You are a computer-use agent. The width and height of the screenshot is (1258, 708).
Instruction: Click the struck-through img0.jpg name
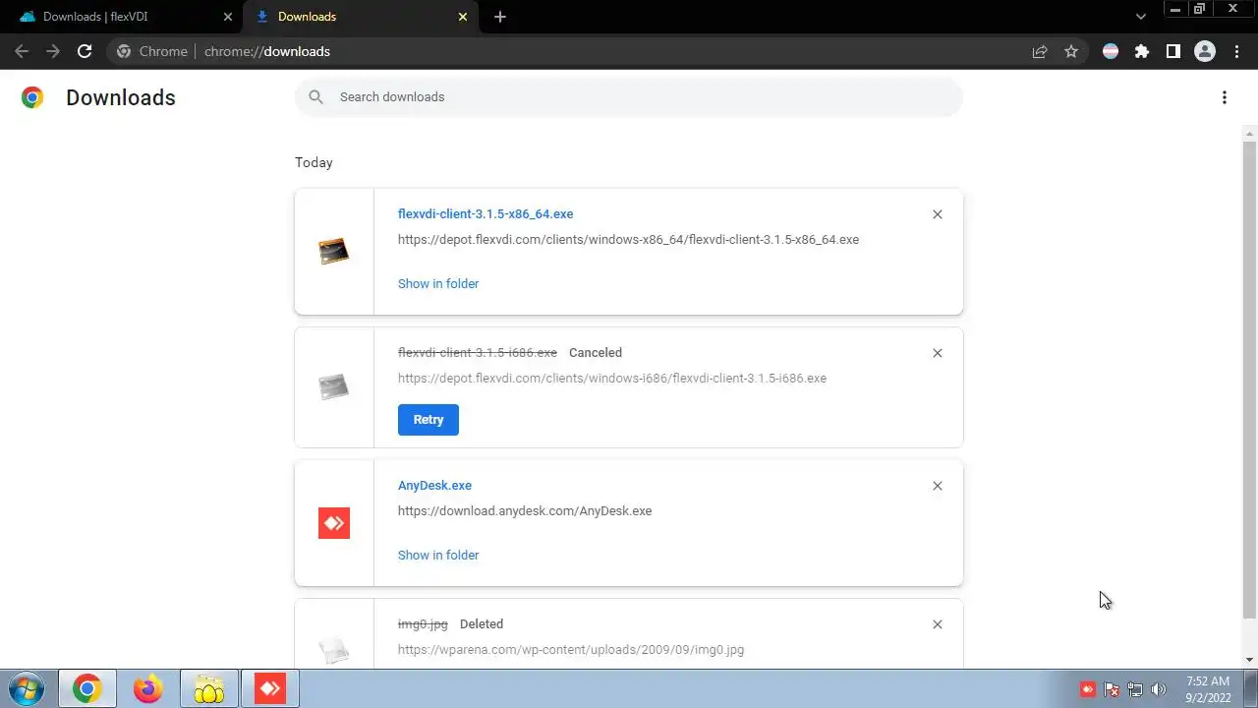click(423, 623)
